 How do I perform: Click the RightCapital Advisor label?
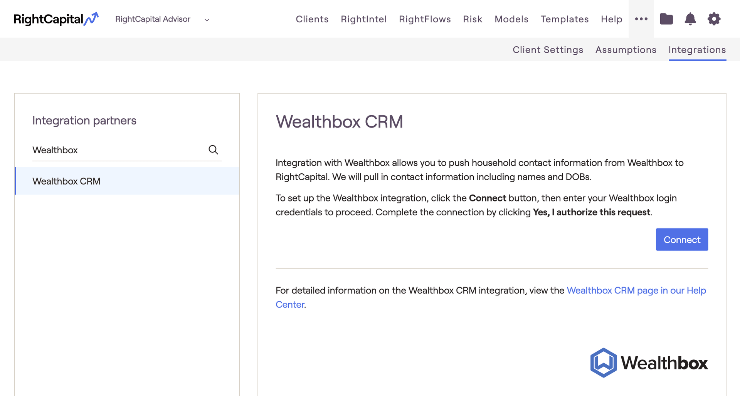(153, 19)
